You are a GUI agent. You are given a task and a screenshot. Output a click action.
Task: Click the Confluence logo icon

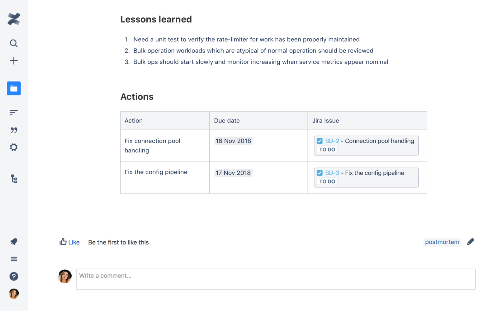click(x=14, y=19)
